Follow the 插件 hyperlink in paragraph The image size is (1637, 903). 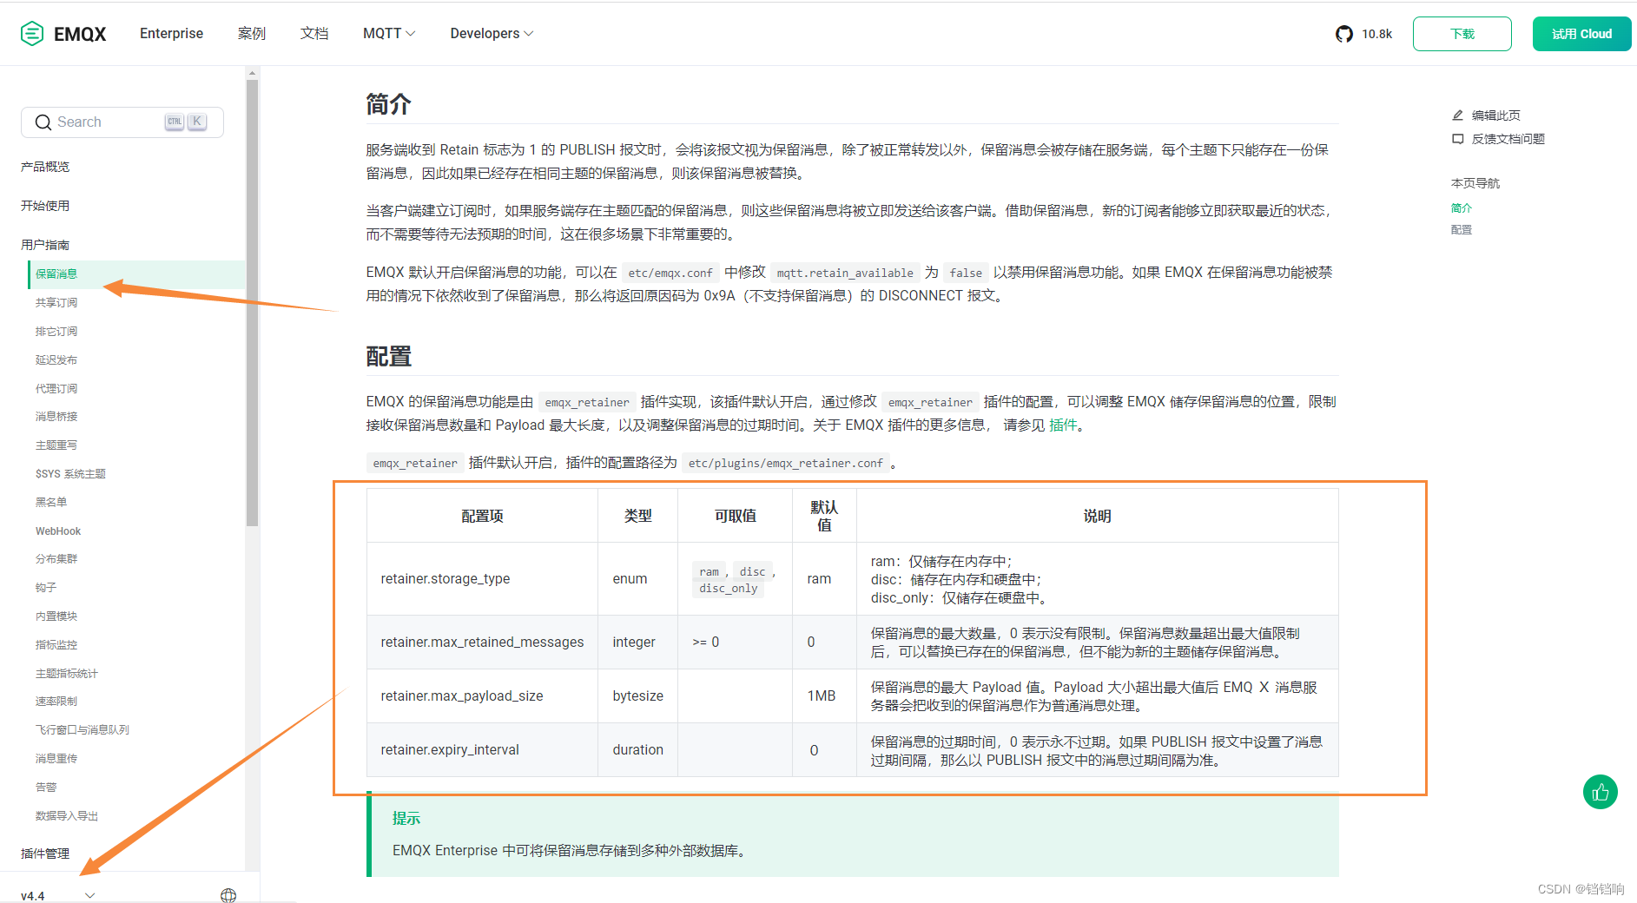tap(1063, 425)
